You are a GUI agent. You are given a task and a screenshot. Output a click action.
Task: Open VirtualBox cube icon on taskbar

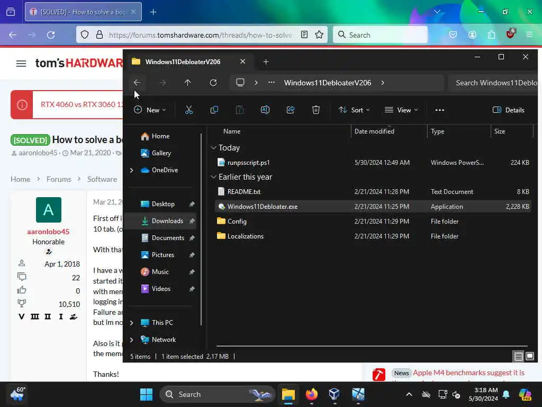point(335,394)
